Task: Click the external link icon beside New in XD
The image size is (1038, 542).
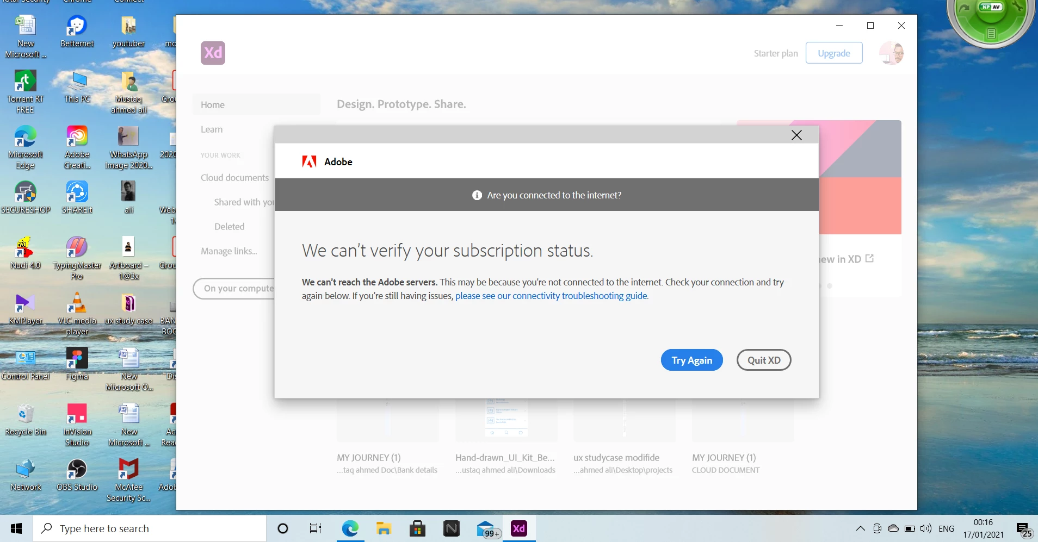Action: pos(869,259)
